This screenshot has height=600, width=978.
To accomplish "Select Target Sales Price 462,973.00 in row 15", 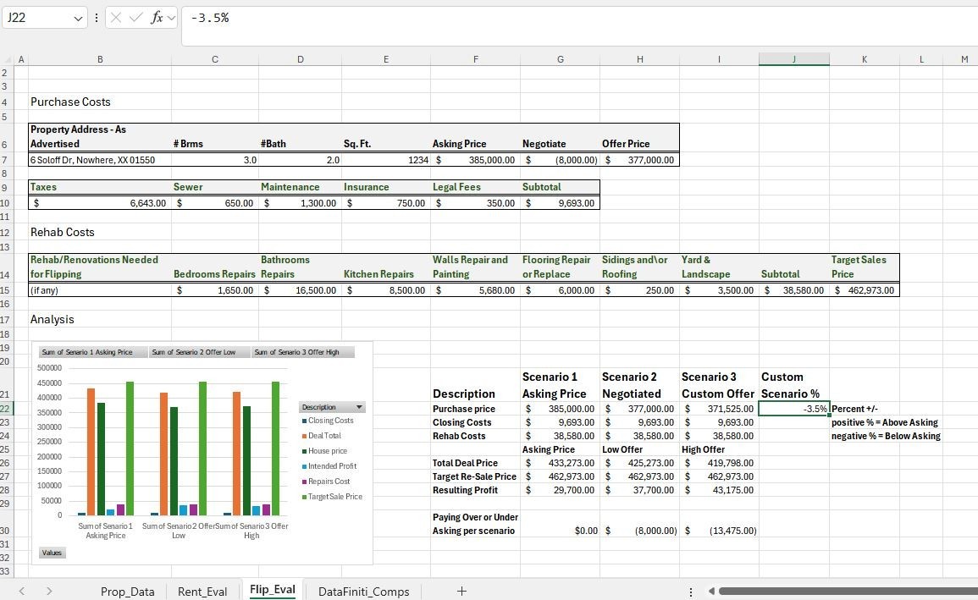I will pos(865,290).
